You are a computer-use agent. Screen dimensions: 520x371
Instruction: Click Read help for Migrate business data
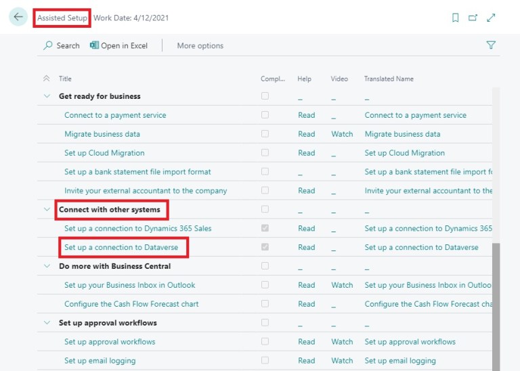pyautogui.click(x=307, y=134)
